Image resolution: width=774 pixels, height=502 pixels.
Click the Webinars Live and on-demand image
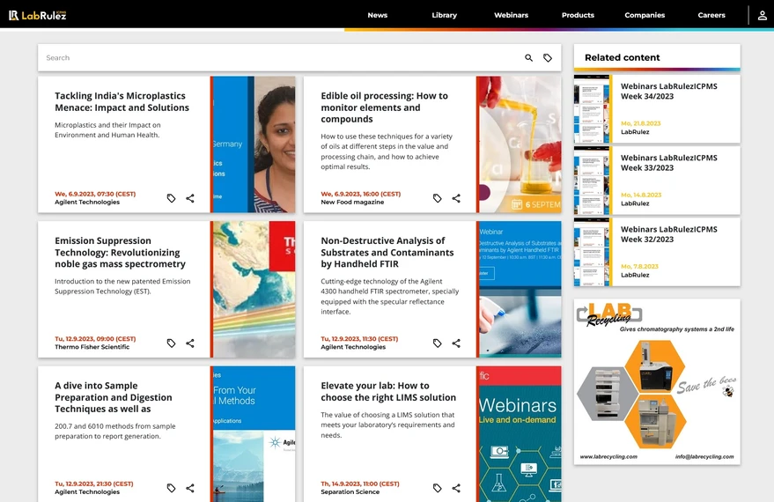520,434
